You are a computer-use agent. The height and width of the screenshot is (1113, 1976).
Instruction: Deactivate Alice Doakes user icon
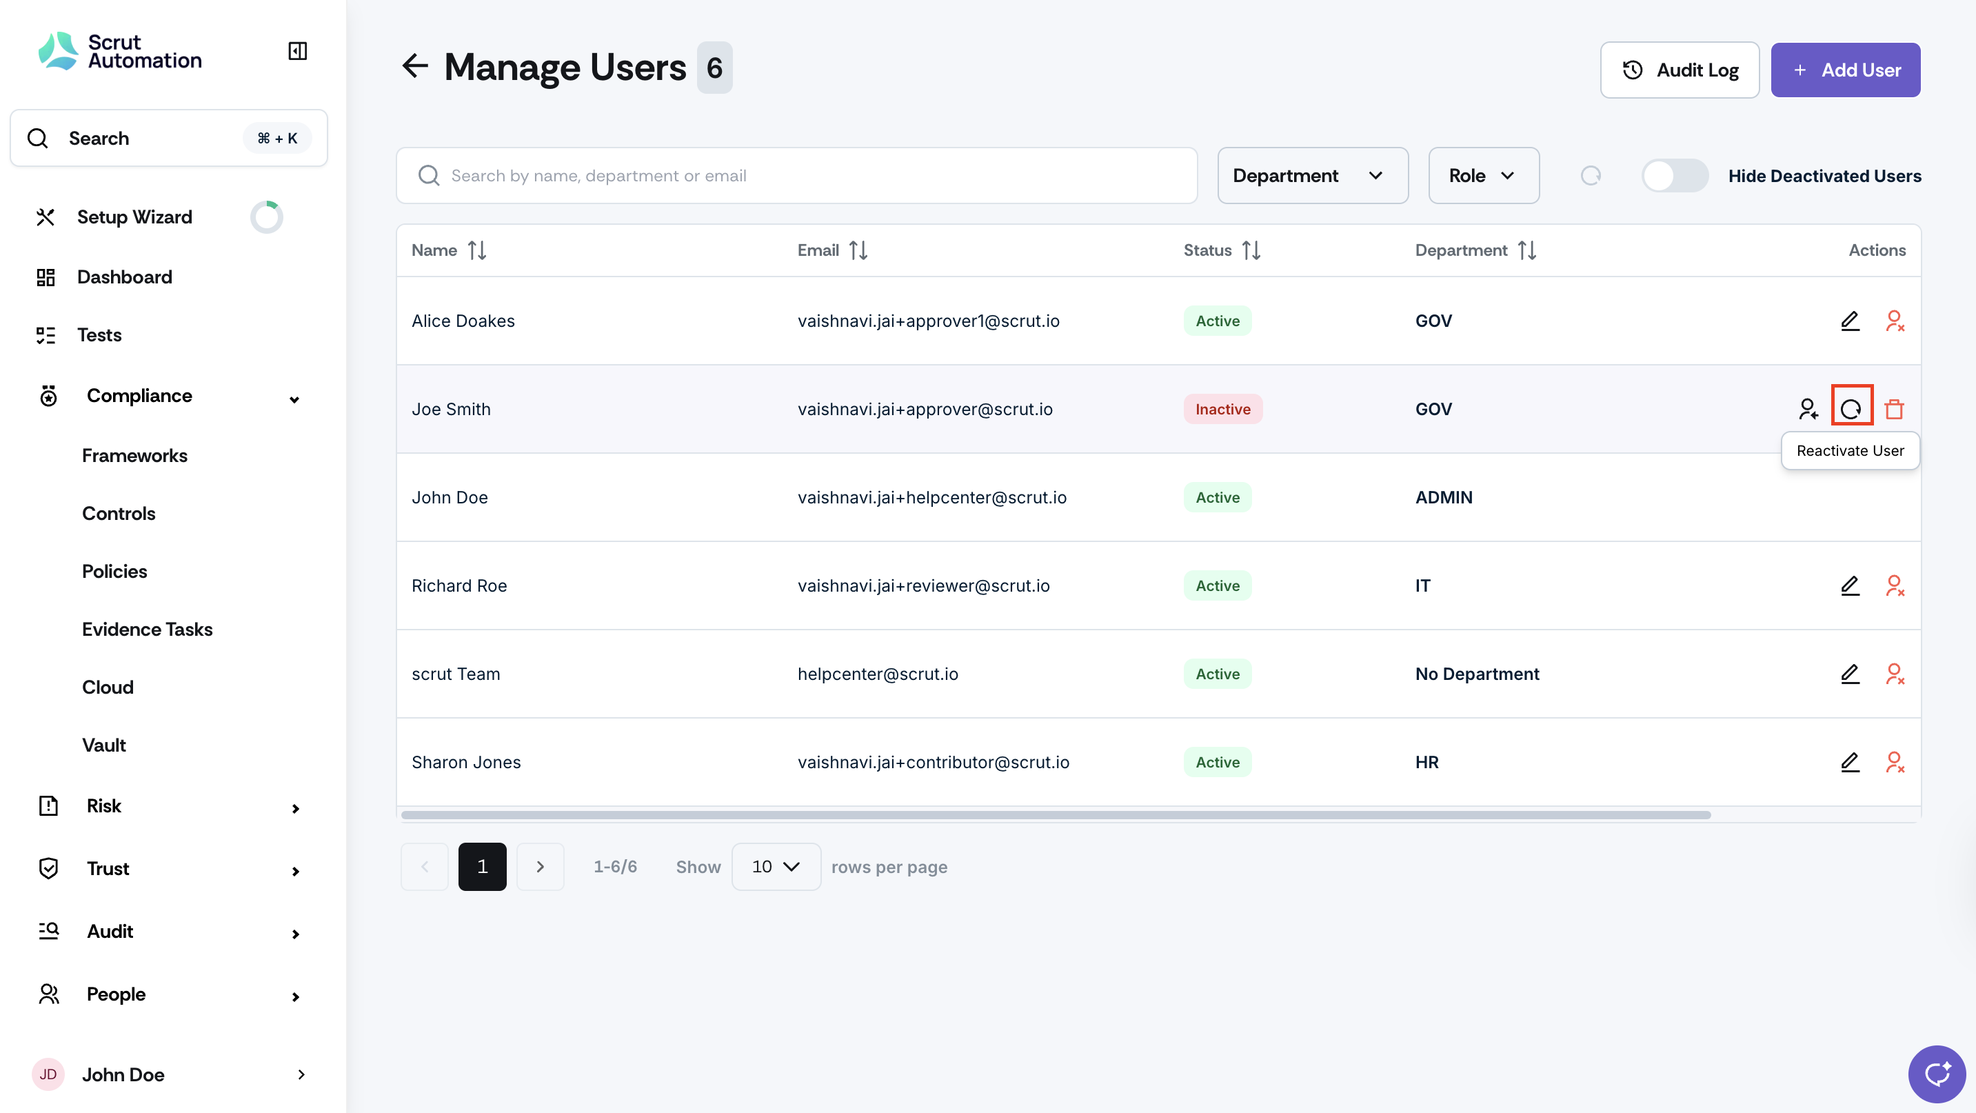1895,321
